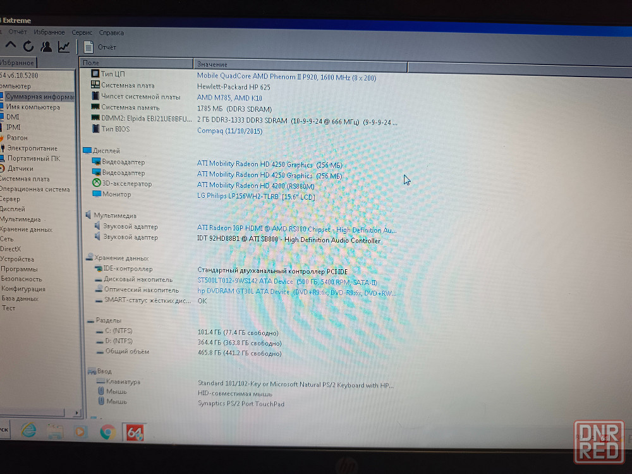Viewport: 632px width, 474px height.
Task: Open the Сервис menu
Action: pyautogui.click(x=82, y=32)
